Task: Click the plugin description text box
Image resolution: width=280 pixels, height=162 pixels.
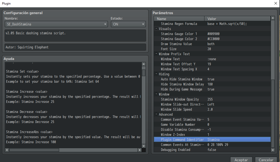Action: pyautogui.click(x=75, y=36)
